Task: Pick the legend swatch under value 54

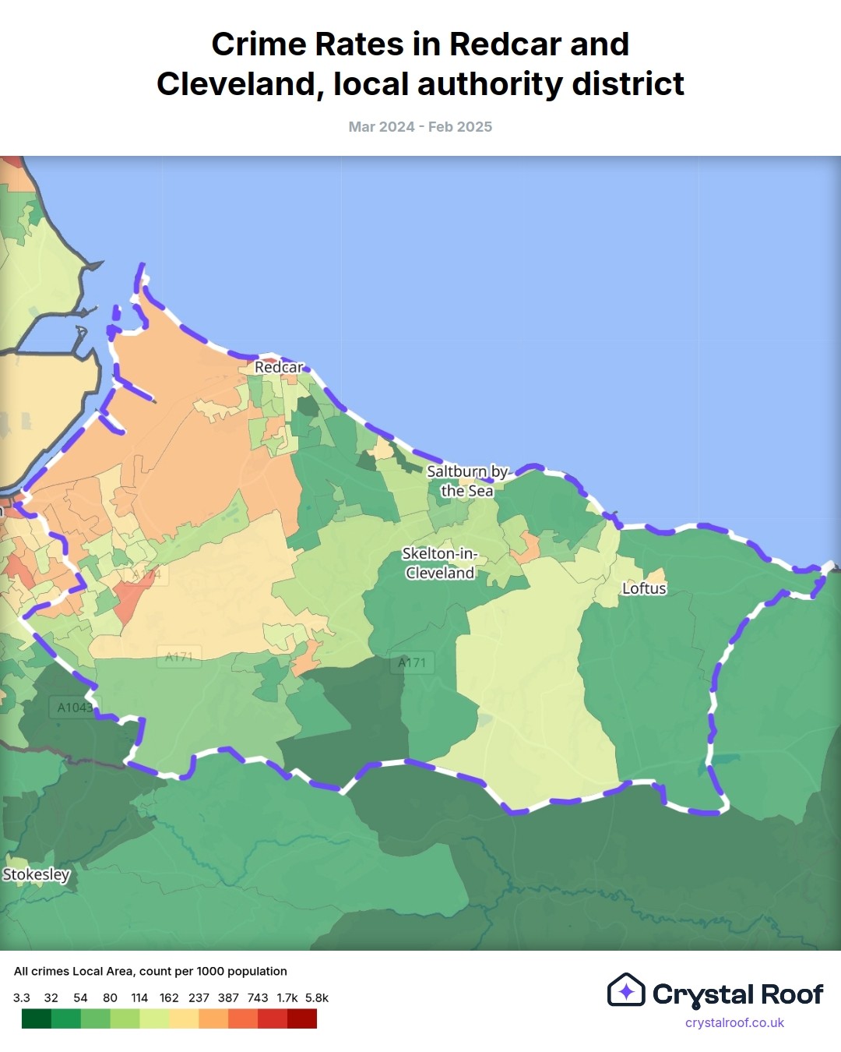Action: click(95, 1018)
